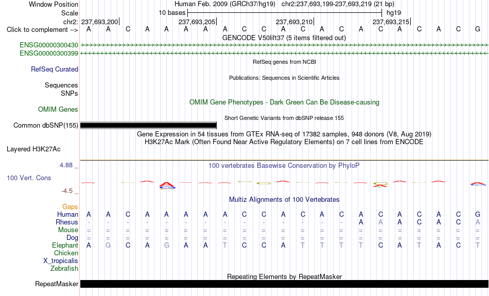Click the 'Zebrafish' species label

64,268
